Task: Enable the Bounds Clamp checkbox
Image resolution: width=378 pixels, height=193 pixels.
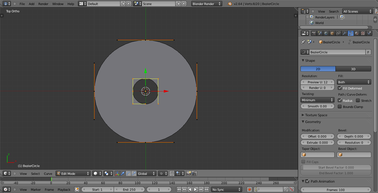Action: [340, 107]
